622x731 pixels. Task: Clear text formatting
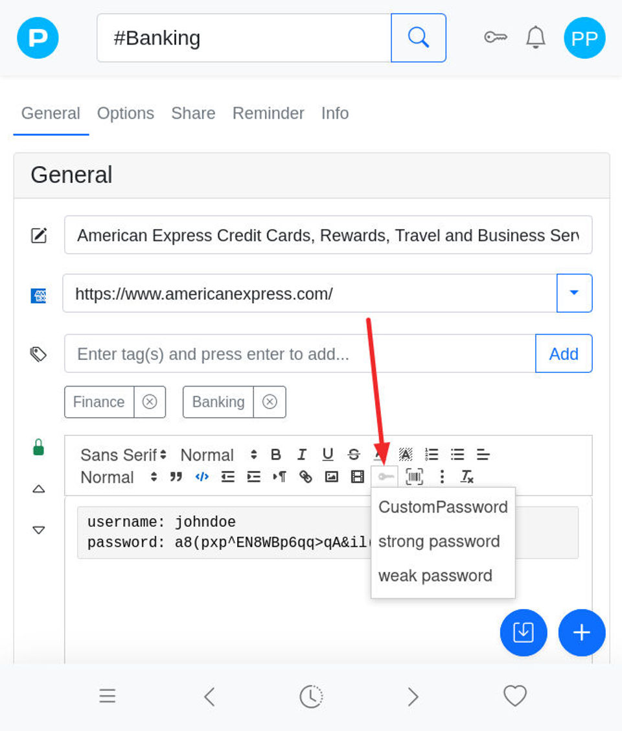pyautogui.click(x=467, y=477)
